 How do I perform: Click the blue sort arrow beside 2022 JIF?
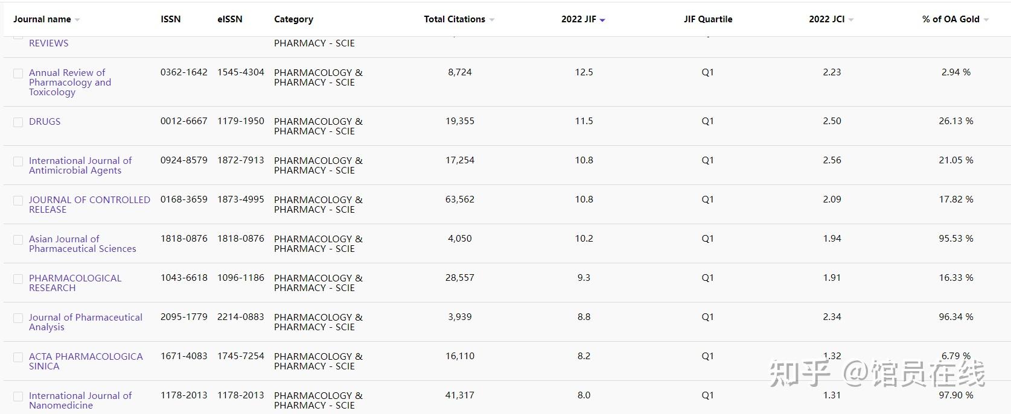click(x=602, y=20)
